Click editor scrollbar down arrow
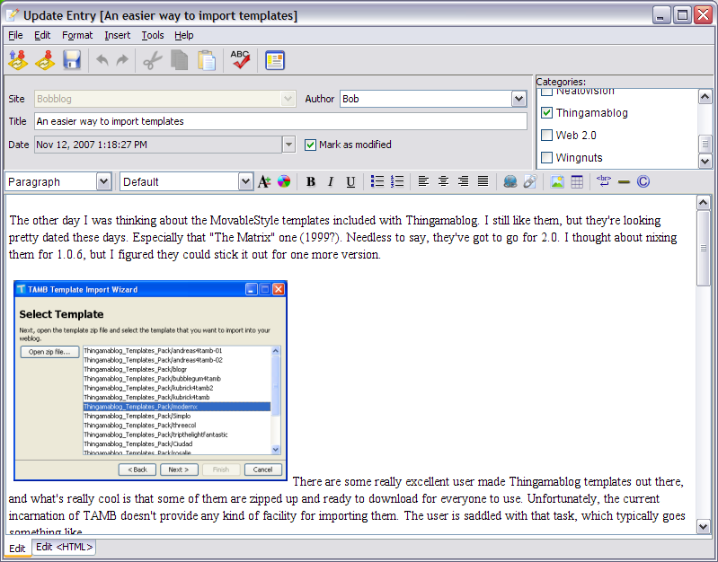 704,527
